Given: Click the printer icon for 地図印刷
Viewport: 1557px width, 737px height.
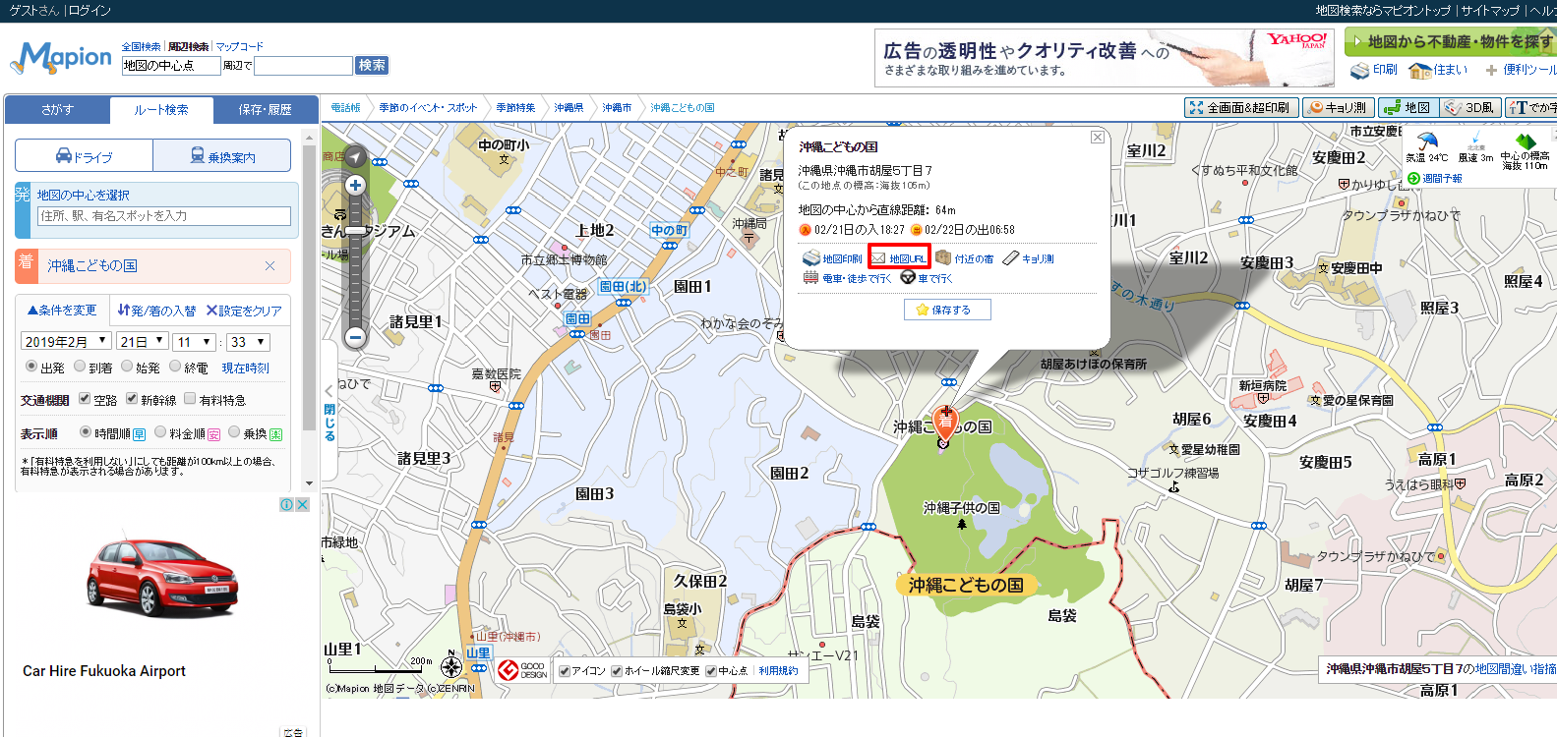Looking at the screenshot, I should [810, 258].
